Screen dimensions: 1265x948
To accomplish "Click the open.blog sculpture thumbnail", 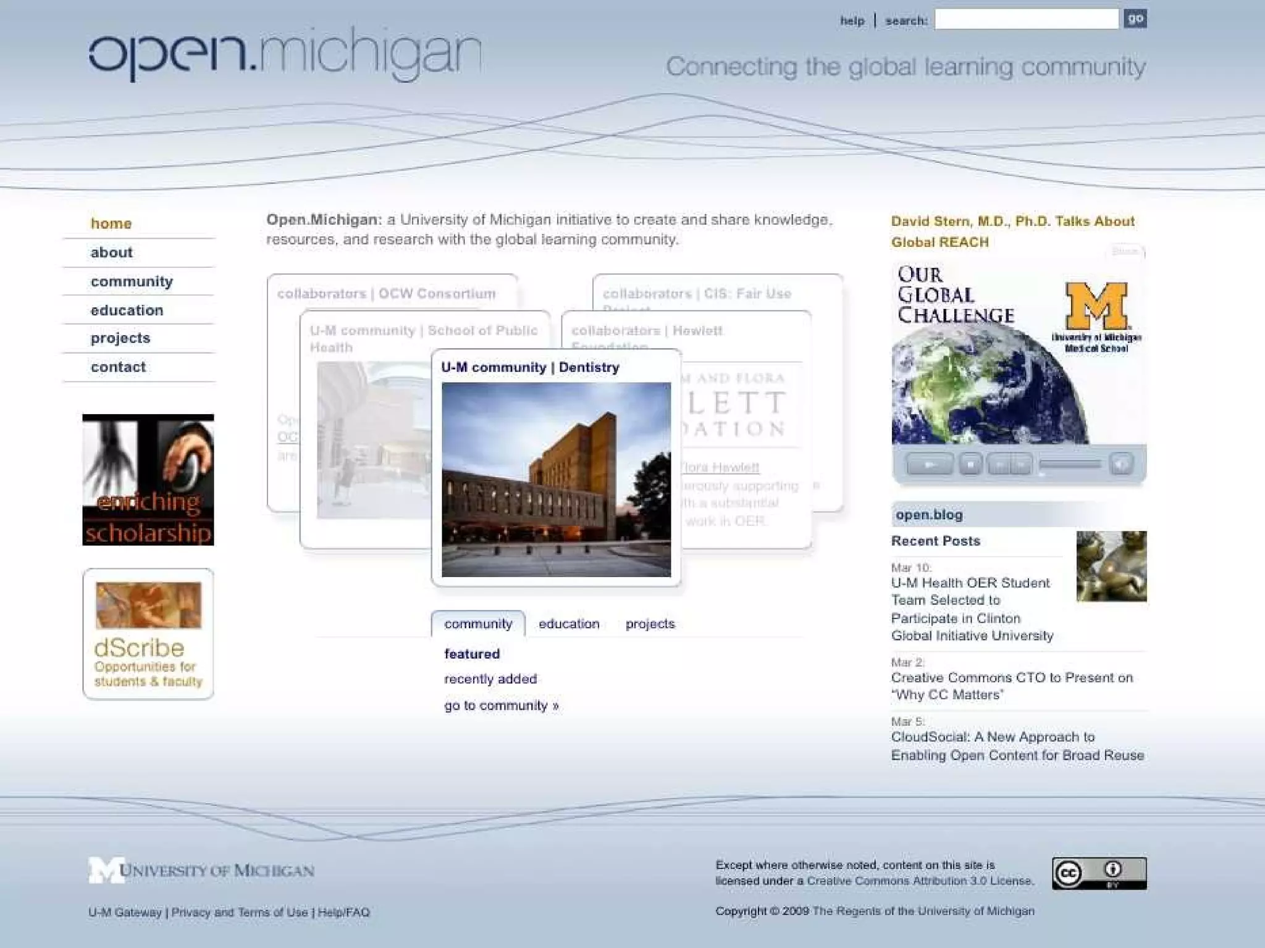I will click(1111, 566).
